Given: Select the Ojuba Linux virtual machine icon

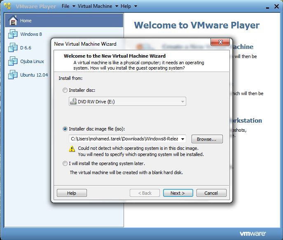Looking at the screenshot, I should pyautogui.click(x=13, y=61).
